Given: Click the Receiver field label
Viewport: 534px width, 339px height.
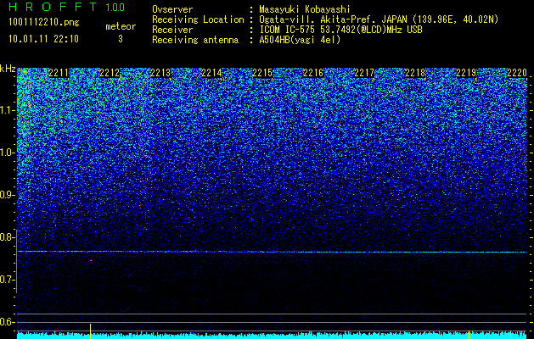Looking at the screenshot, I should (x=172, y=30).
